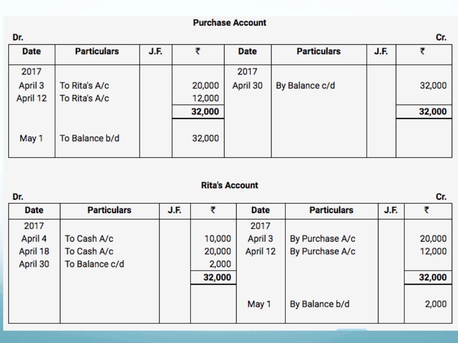Click the 32,000 amount beside 'To Balance b/d'
This screenshot has width=458, height=343.
pyautogui.click(x=206, y=138)
